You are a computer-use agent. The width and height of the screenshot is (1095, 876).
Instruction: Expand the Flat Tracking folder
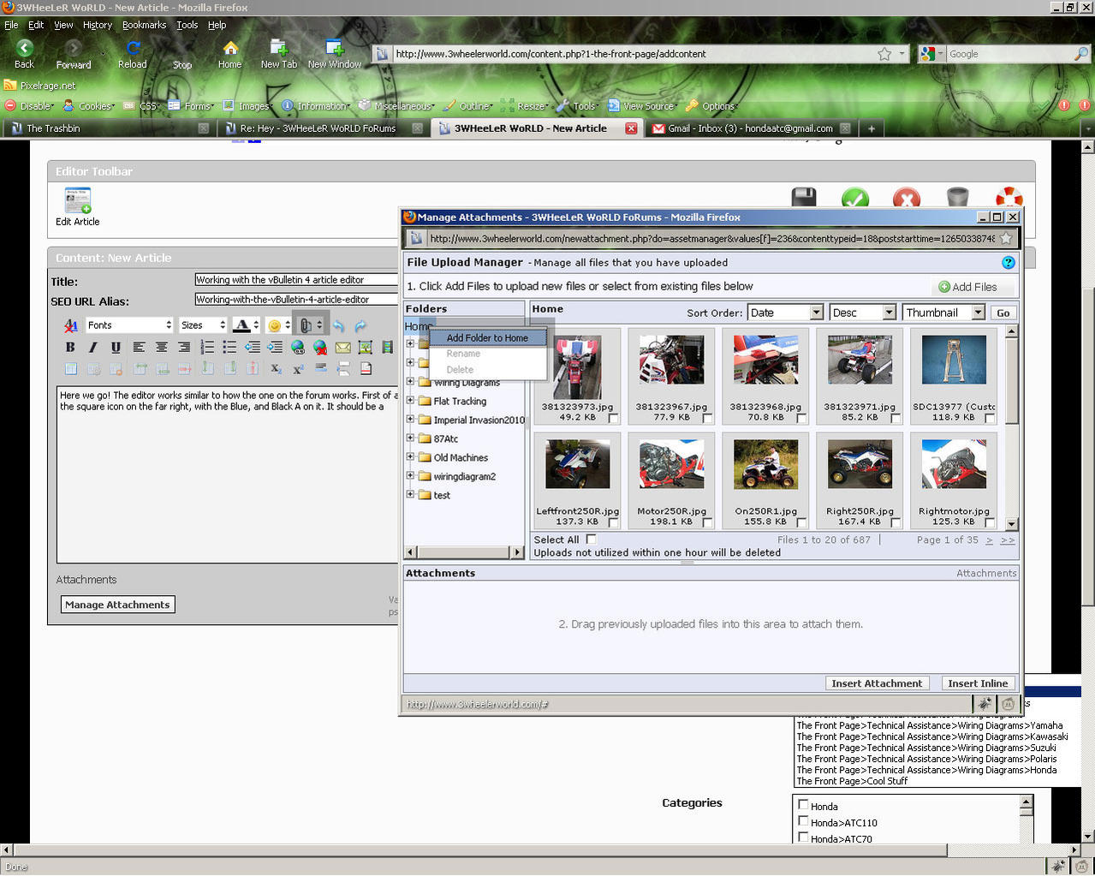(410, 401)
